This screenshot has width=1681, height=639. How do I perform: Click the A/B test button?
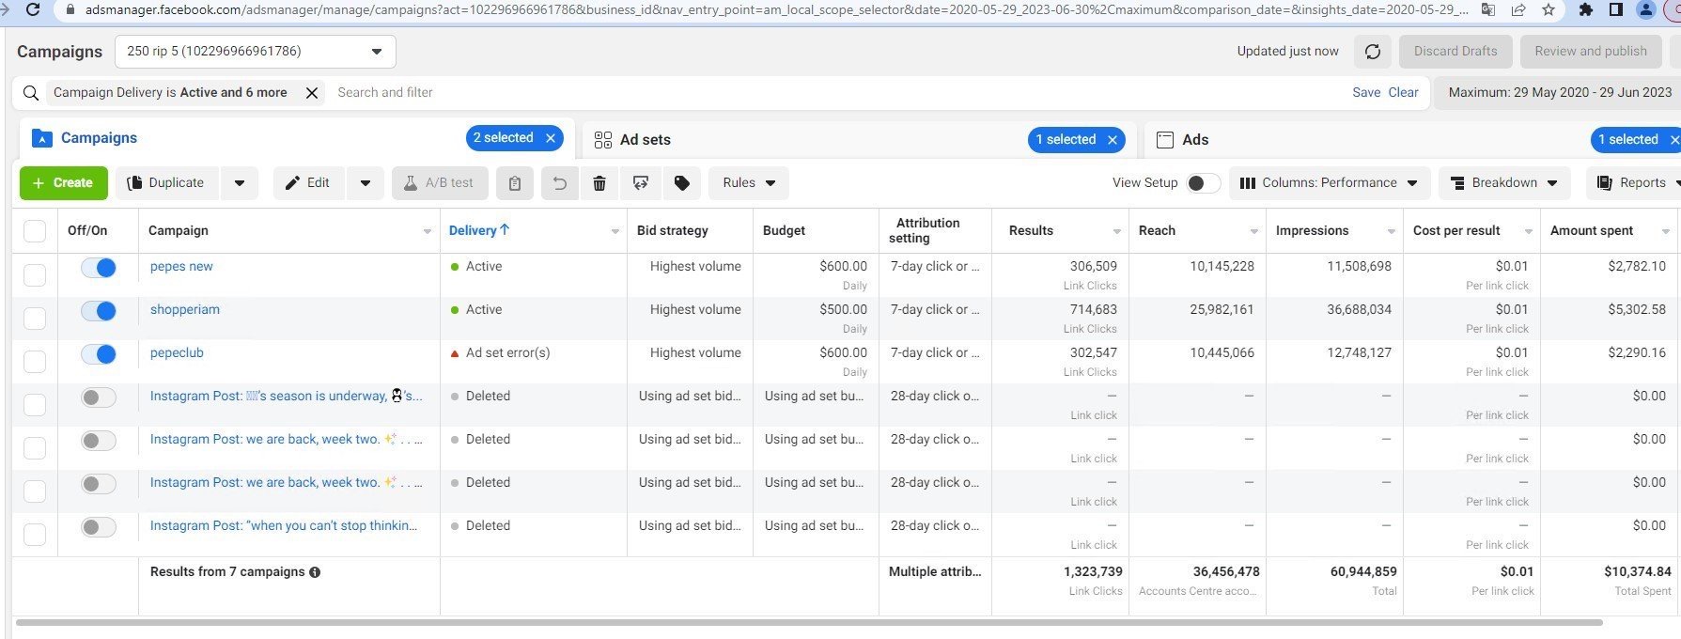(x=440, y=183)
